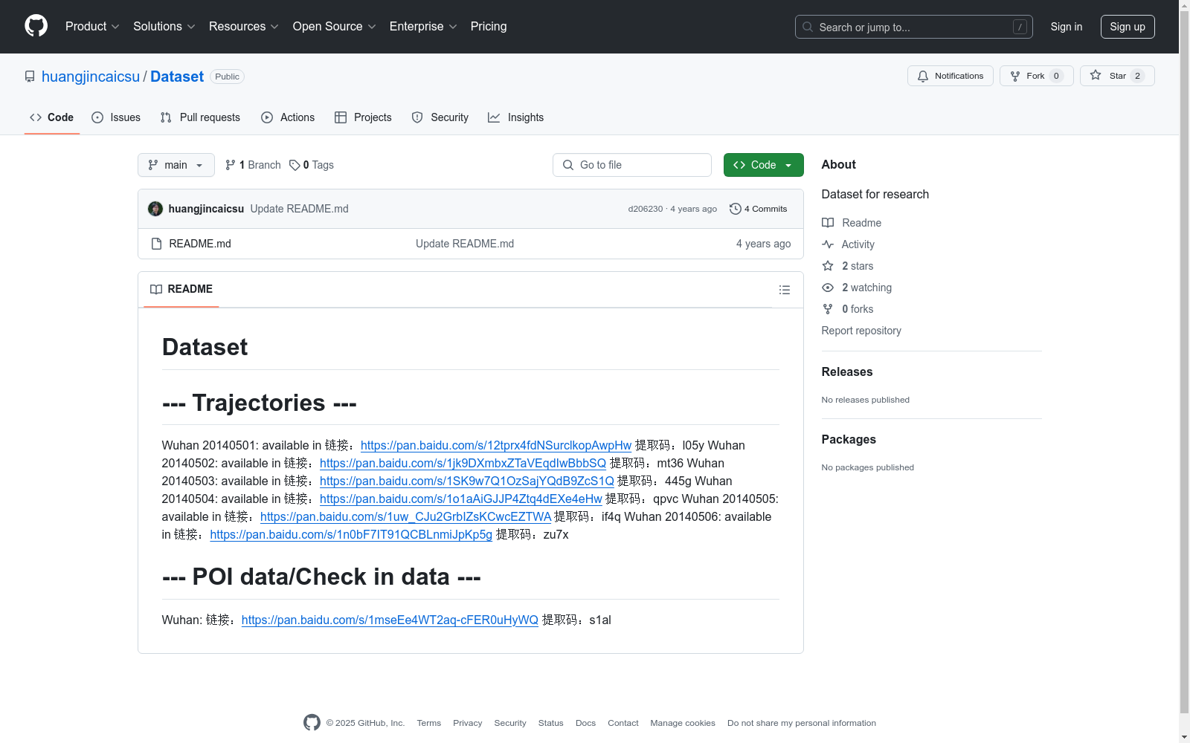Screen dimensions: 1190x743
Task: Select the Code tab
Action: [x=52, y=117]
